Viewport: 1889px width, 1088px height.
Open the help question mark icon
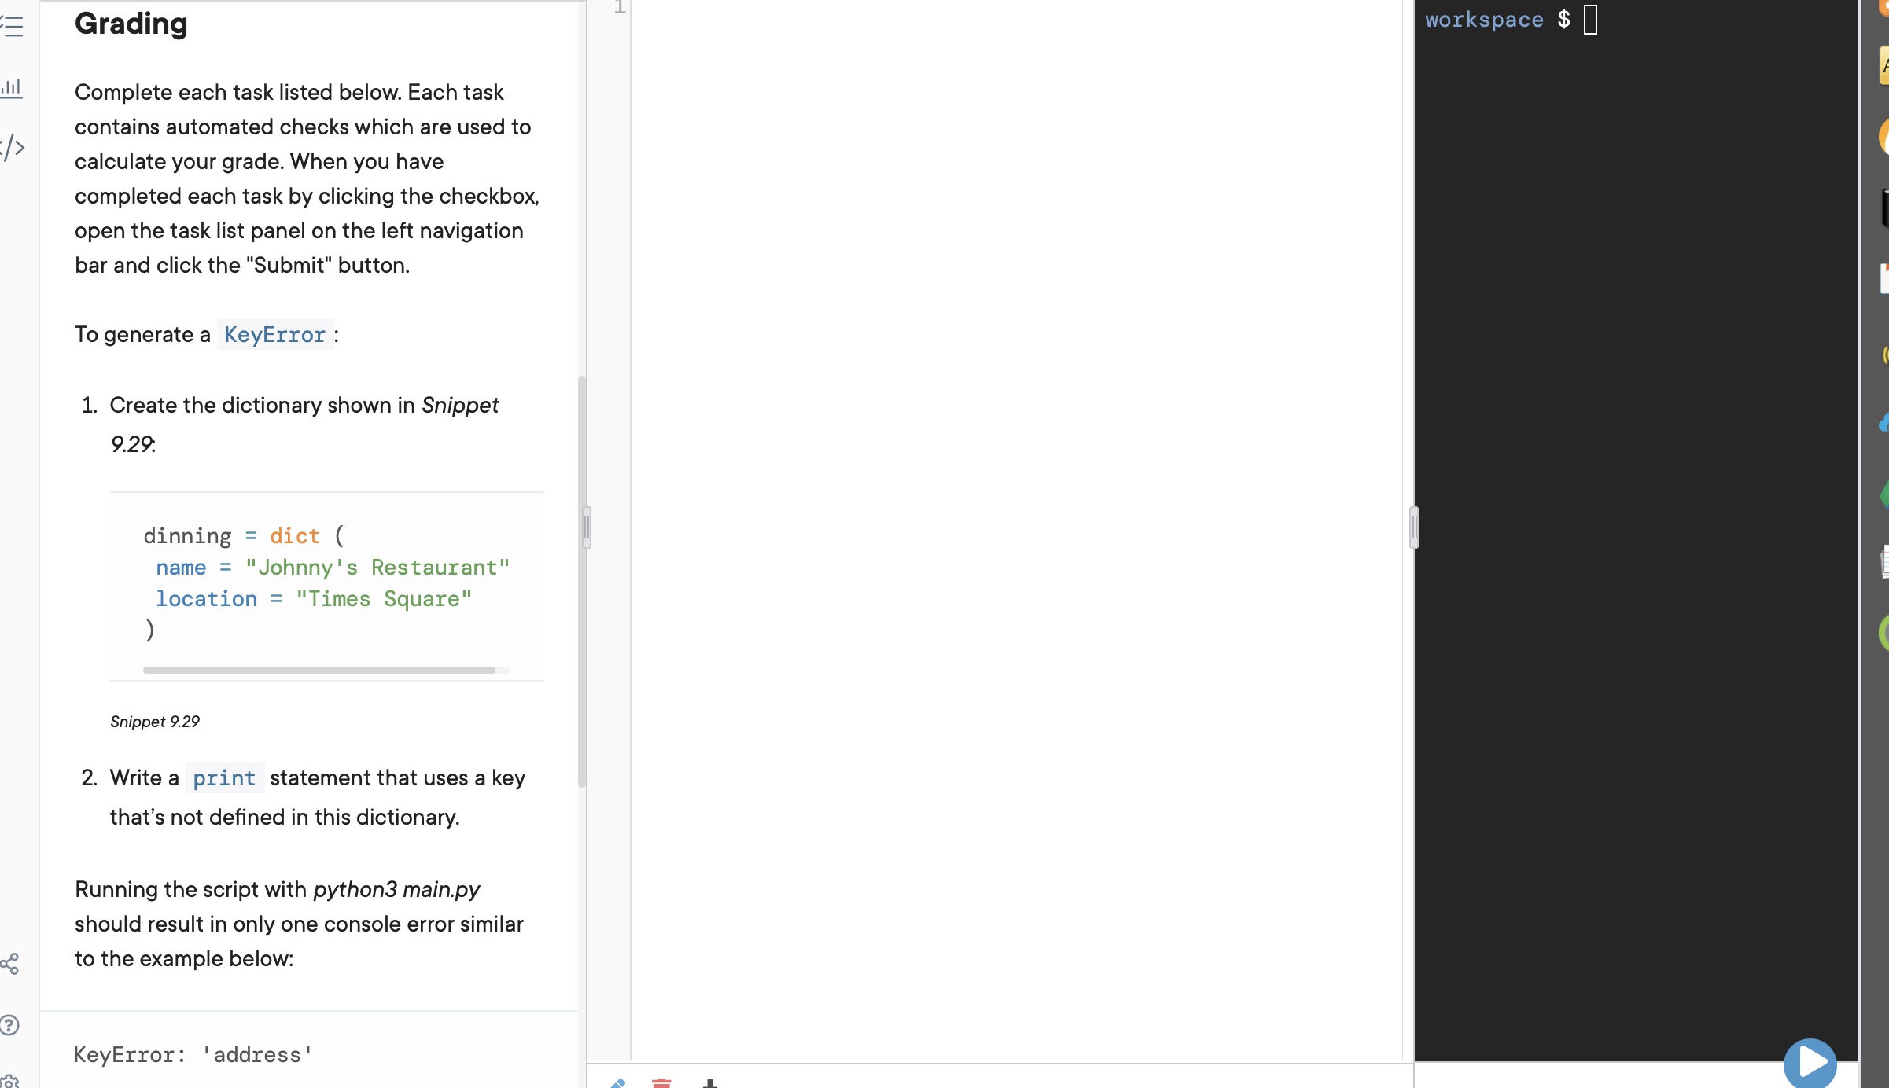pos(9,1025)
